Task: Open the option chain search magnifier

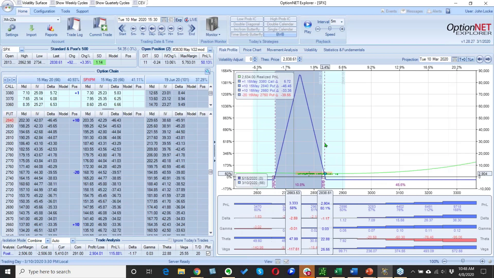Action: tap(207, 71)
